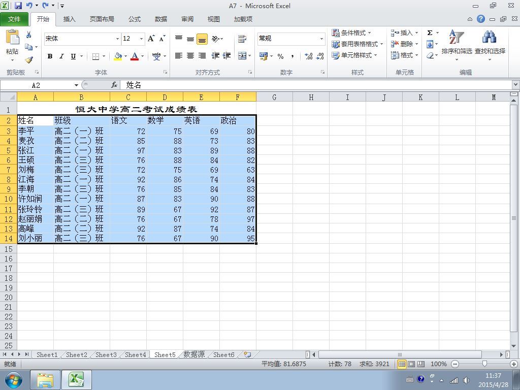Viewport: 520px width, 390px height.
Task: Click Decrease Decimal icon
Action: pyautogui.click(x=320, y=56)
